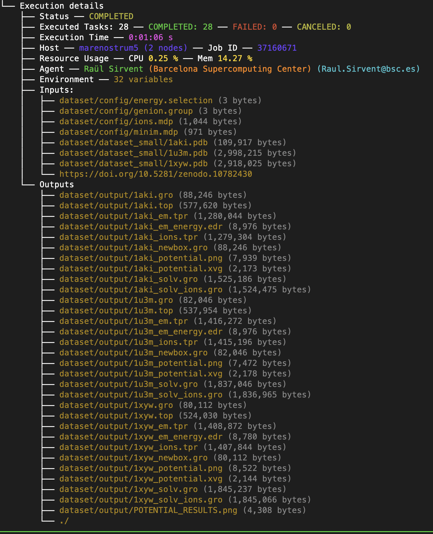Select output 1aki_newbox.gro
This screenshot has height=534, width=433.
pyautogui.click(x=133, y=248)
